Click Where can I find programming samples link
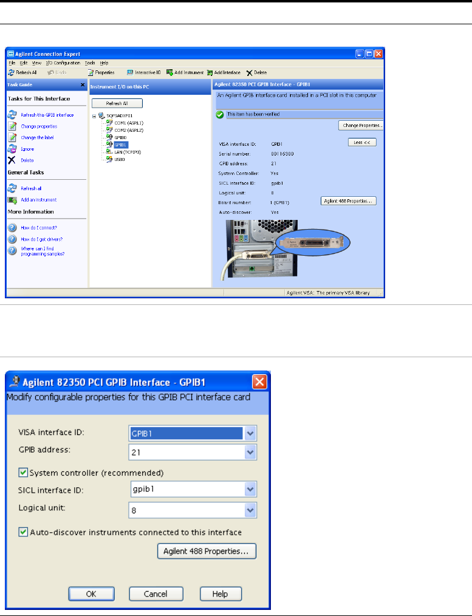The image size is (472, 616). [43, 252]
